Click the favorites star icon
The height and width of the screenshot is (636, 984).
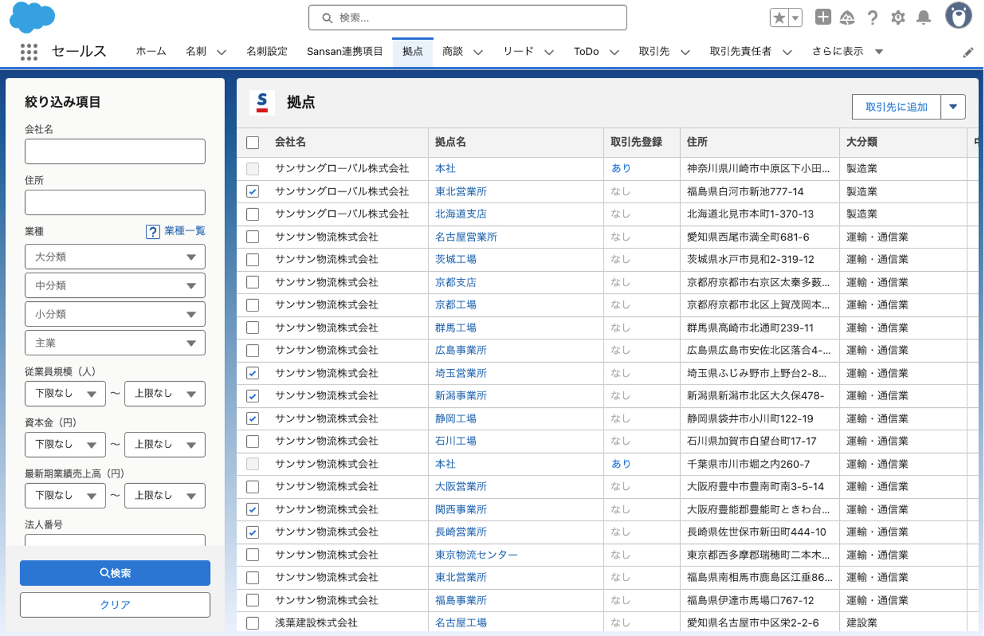point(779,18)
